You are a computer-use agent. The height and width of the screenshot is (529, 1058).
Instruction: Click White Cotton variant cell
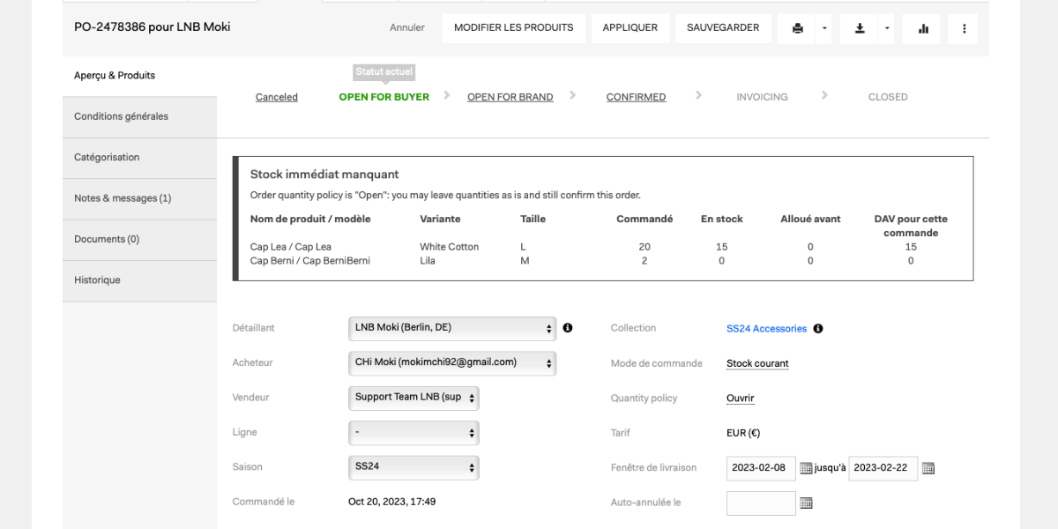click(450, 247)
